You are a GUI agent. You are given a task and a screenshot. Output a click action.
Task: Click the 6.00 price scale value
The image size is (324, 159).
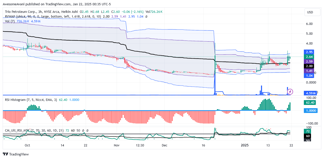(309, 24)
